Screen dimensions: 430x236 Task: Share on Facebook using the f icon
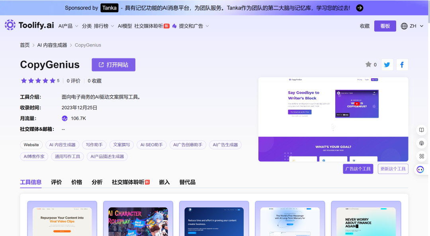(x=402, y=65)
